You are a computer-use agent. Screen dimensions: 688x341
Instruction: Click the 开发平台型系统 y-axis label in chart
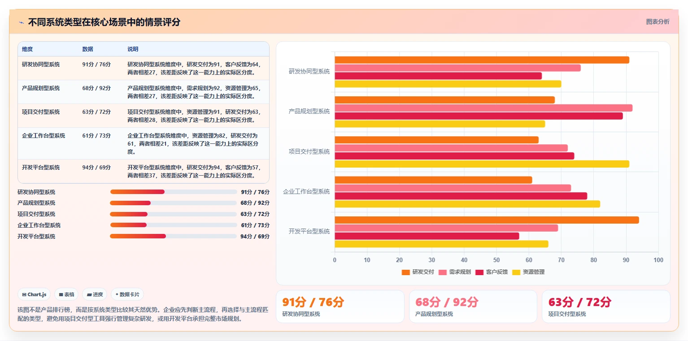tap(309, 231)
